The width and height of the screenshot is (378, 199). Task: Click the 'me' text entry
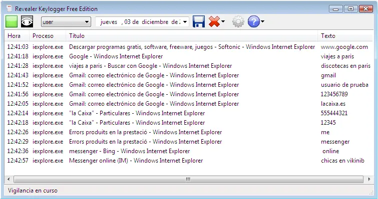pos(325,132)
